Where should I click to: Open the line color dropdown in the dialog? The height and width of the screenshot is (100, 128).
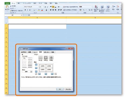point(31,72)
